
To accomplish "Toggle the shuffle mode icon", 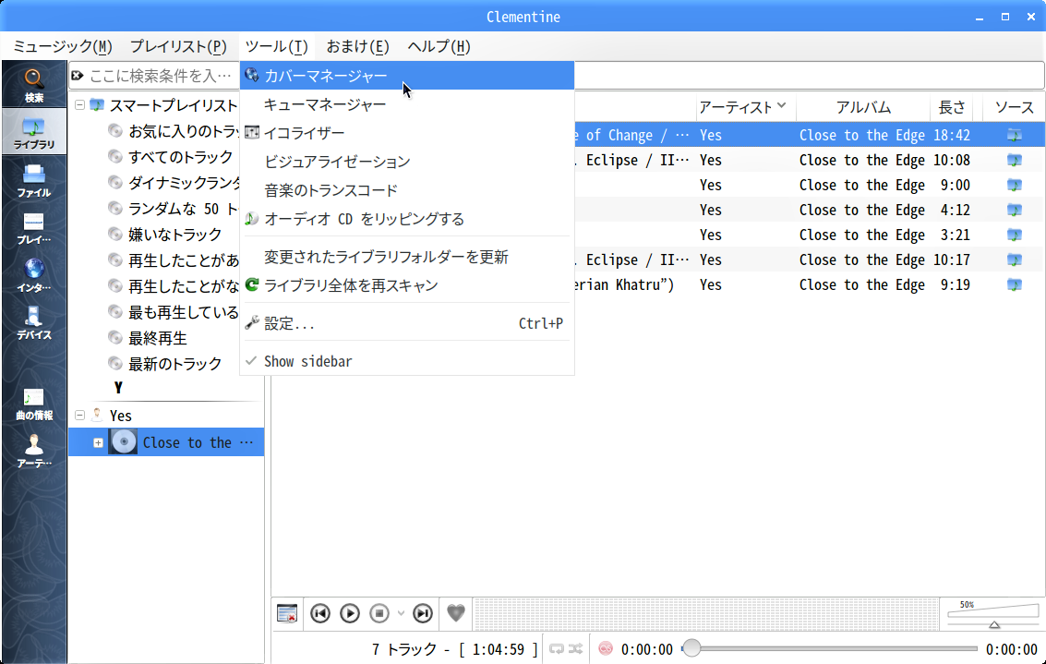I will click(576, 648).
